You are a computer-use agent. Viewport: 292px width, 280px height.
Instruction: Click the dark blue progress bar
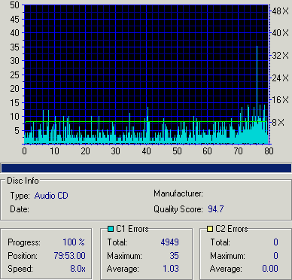pyautogui.click(x=146, y=168)
